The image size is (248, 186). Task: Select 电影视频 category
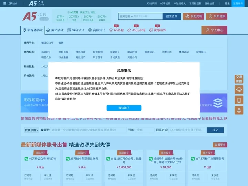(x=63, y=52)
